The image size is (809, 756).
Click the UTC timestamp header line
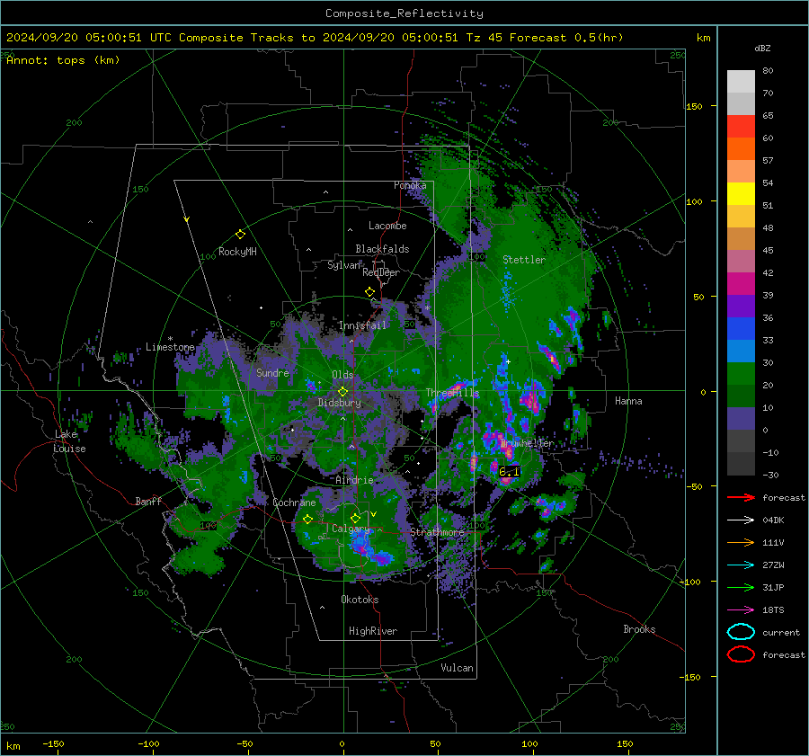coord(315,38)
